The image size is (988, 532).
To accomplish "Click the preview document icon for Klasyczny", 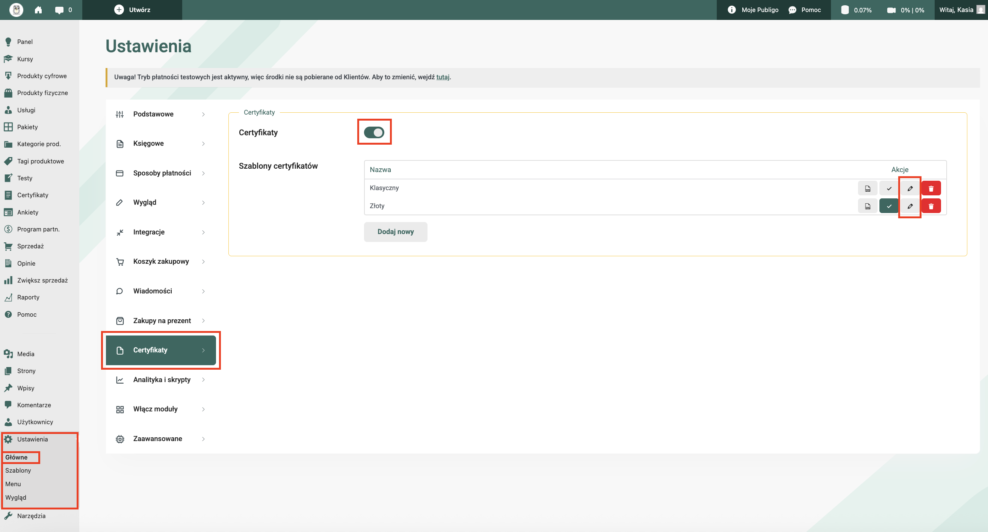I will coord(867,188).
